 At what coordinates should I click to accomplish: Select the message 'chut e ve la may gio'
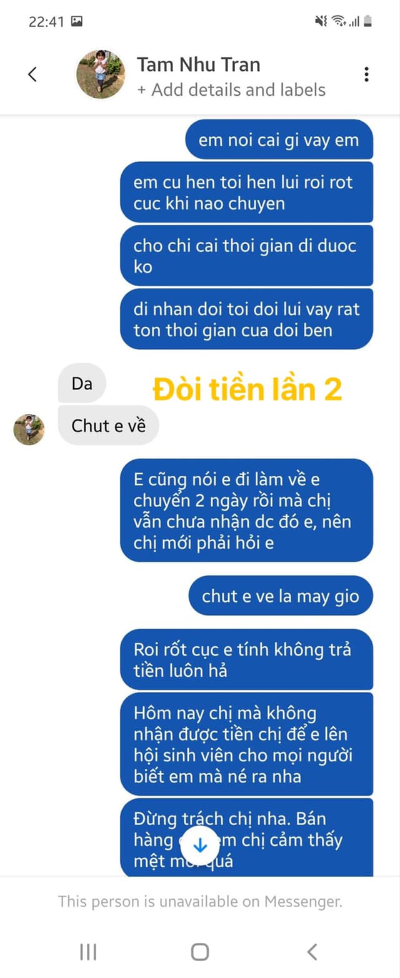(x=281, y=596)
